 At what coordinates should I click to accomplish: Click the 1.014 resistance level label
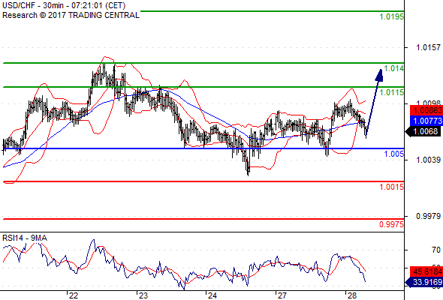click(394, 68)
